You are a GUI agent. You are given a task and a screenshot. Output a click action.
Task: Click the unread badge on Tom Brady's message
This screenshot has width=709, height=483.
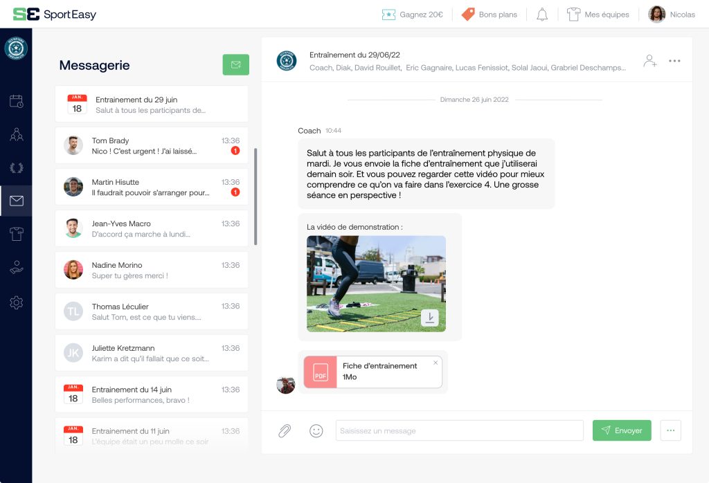pyautogui.click(x=235, y=151)
